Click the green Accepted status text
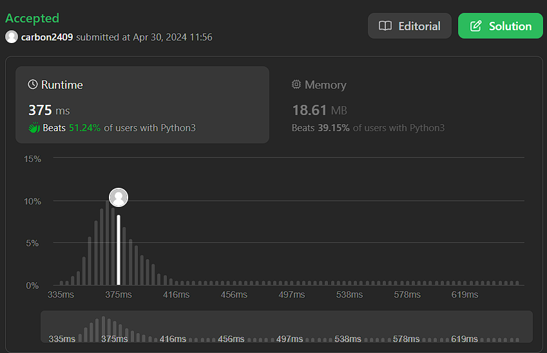The image size is (547, 353). [32, 18]
